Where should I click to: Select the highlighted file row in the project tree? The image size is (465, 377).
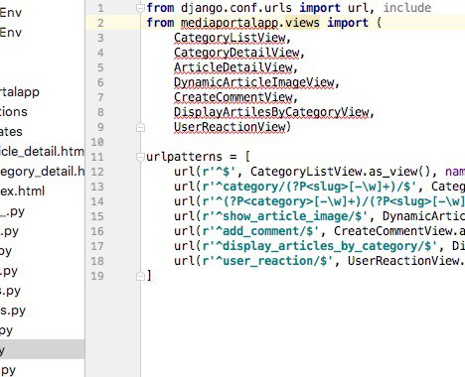coord(42,349)
